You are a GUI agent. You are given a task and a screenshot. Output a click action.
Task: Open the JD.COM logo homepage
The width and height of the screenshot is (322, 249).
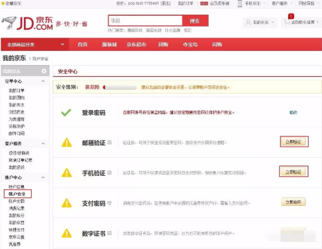click(27, 23)
